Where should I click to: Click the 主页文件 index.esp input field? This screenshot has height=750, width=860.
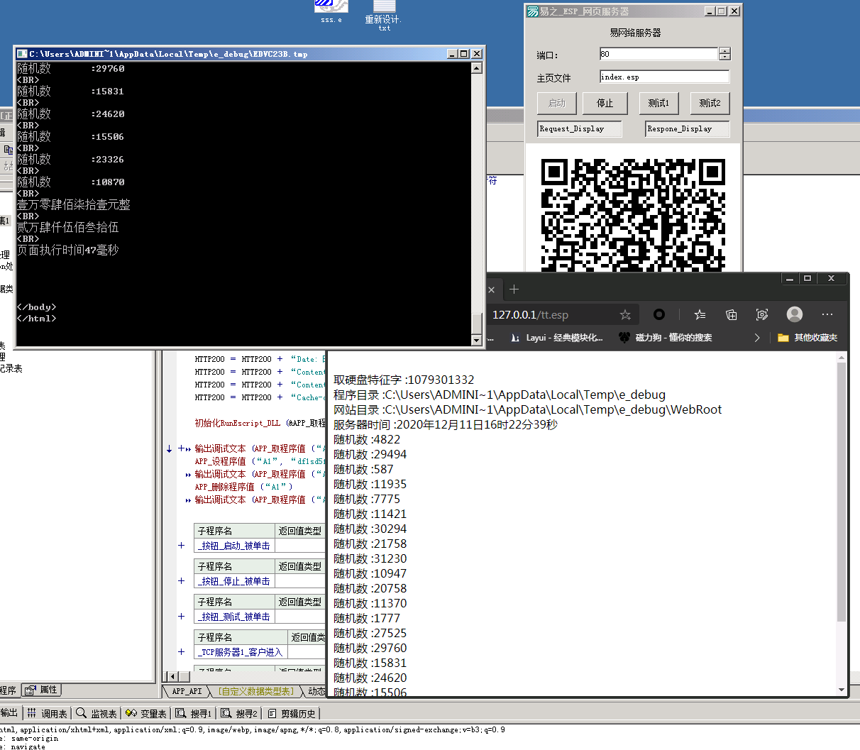tap(664, 77)
